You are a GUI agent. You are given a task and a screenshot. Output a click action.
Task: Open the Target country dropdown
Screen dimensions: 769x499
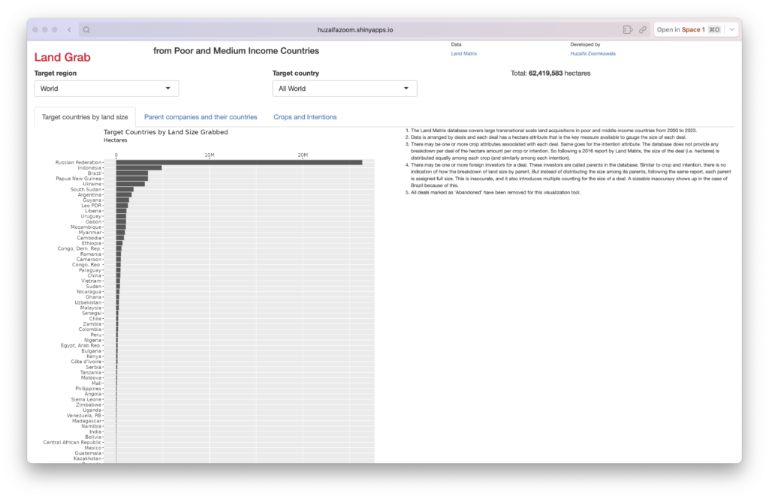tap(344, 89)
